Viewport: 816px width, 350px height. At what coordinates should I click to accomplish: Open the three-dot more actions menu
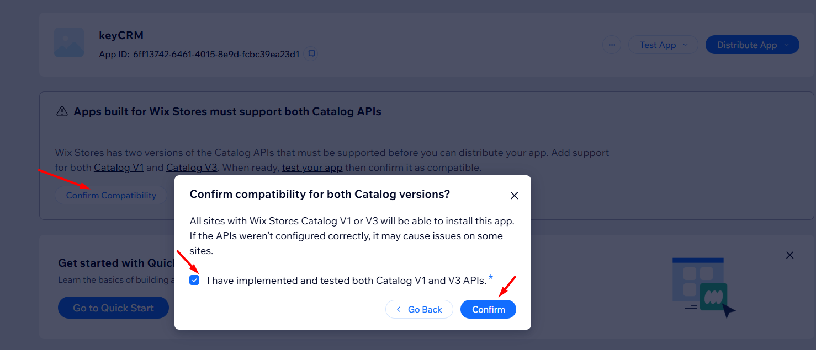point(611,45)
